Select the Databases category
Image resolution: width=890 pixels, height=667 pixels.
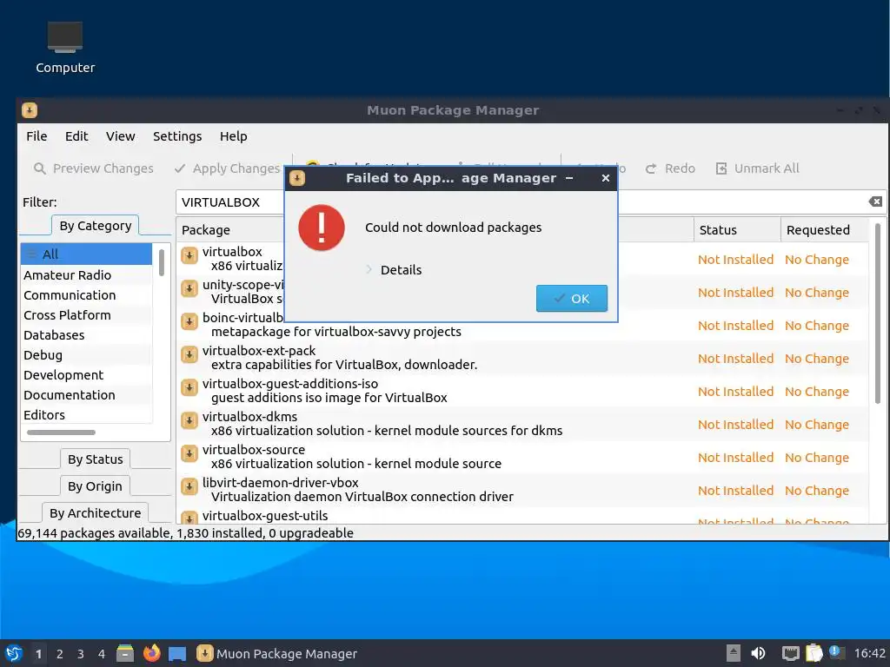tap(86, 334)
